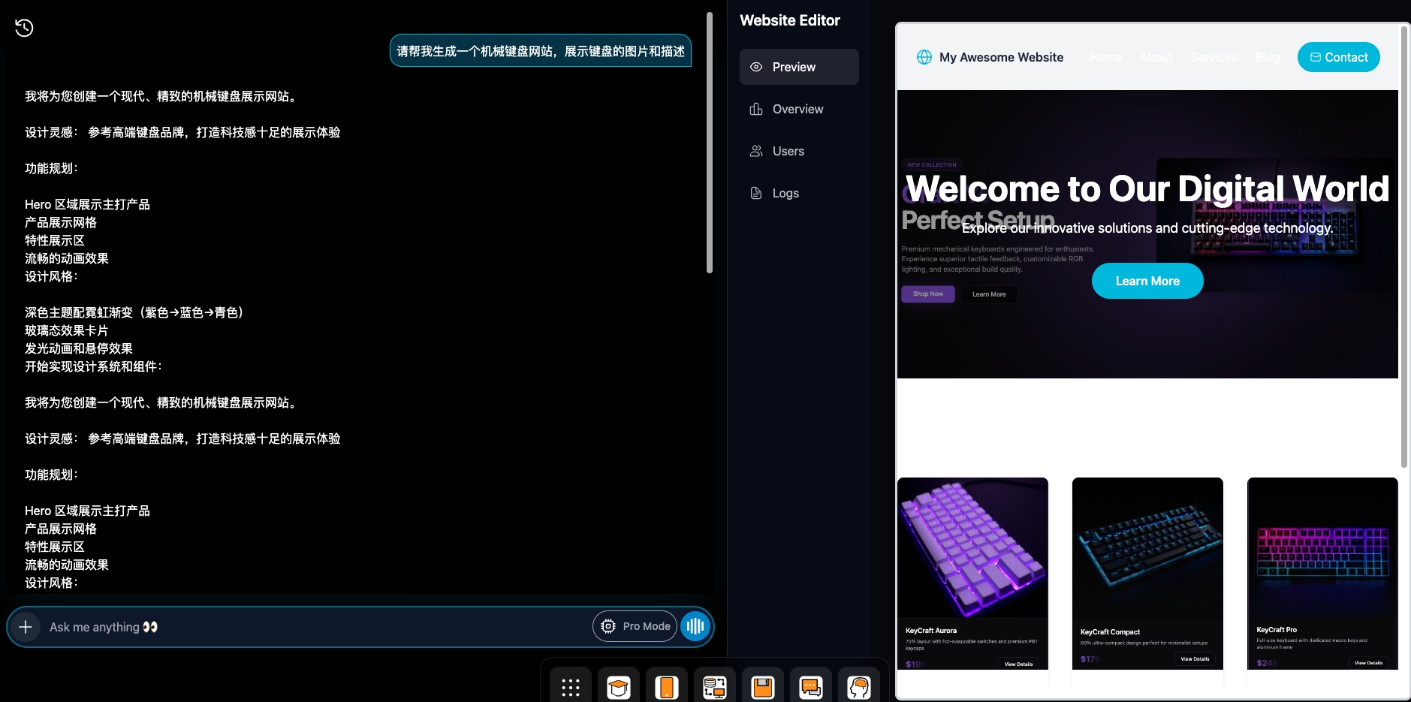Click the KeyCraft Aurora keyboard image
Screen dimensions: 1411x702
pos(972,547)
